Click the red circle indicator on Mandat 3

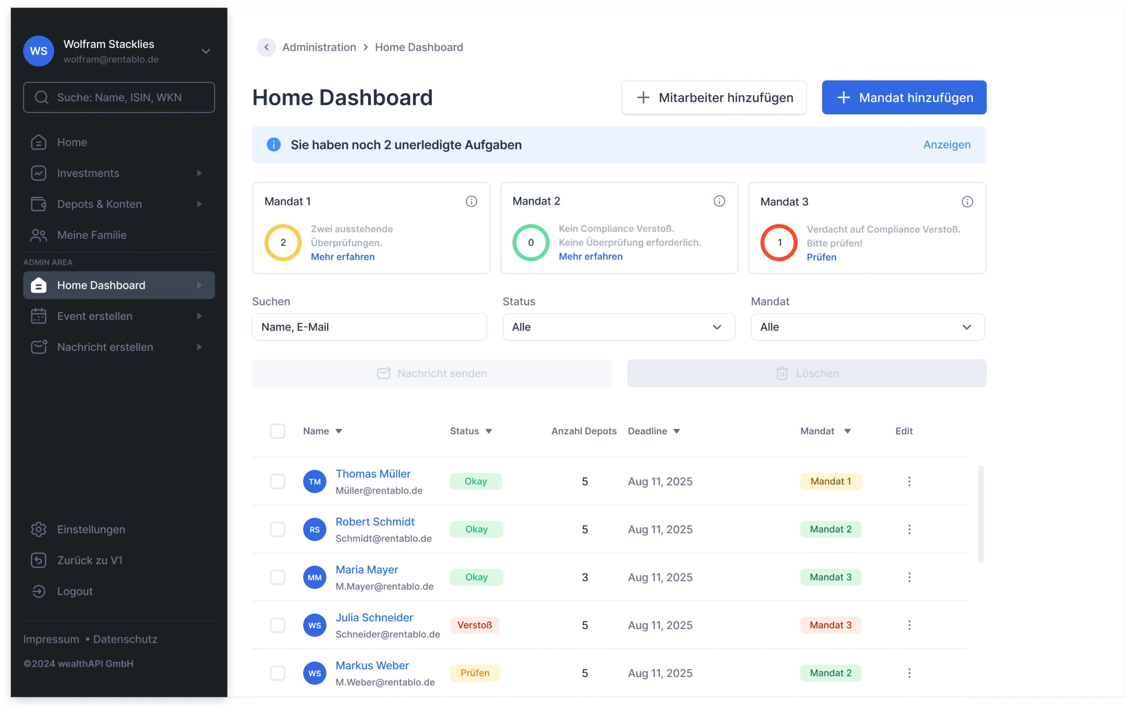tap(779, 243)
